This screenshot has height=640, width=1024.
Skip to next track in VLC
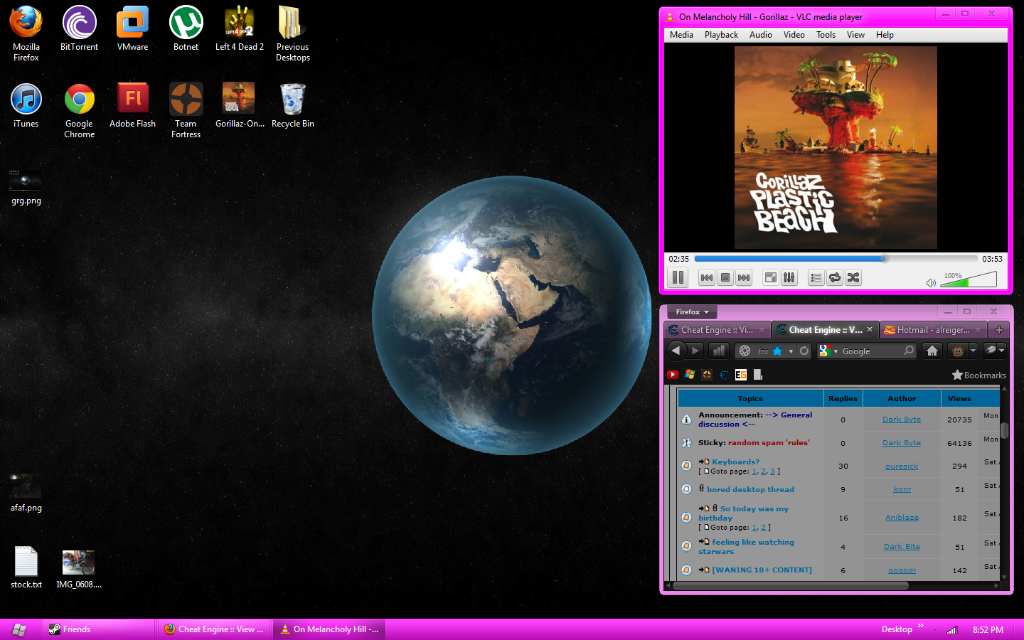pos(743,277)
